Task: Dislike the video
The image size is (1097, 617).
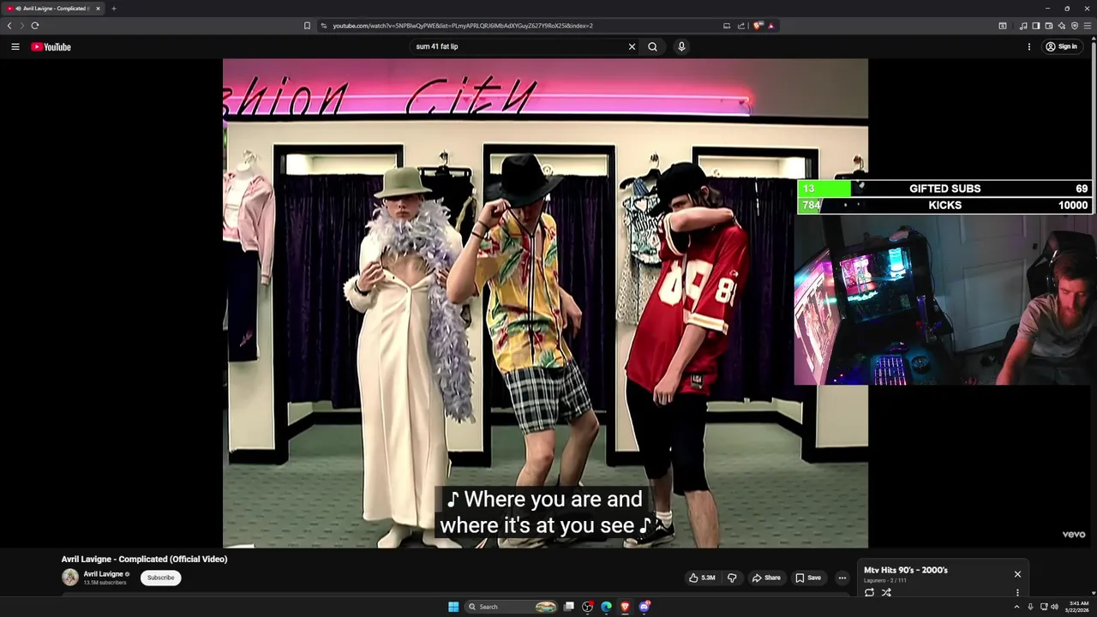Action: 732,578
